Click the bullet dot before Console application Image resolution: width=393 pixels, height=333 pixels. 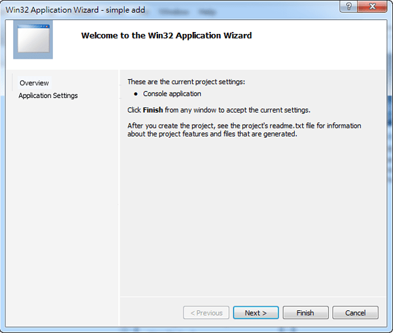pyautogui.click(x=135, y=94)
